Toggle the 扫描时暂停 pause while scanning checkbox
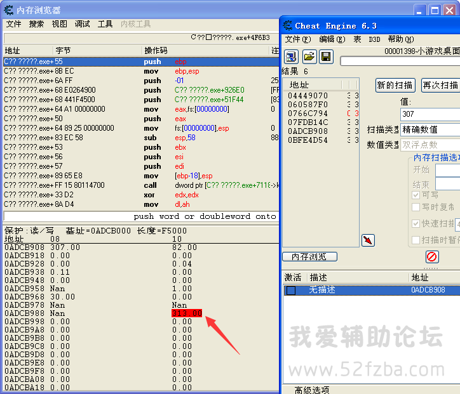Screen dimensions: 460x394 pyautogui.click(x=416, y=240)
